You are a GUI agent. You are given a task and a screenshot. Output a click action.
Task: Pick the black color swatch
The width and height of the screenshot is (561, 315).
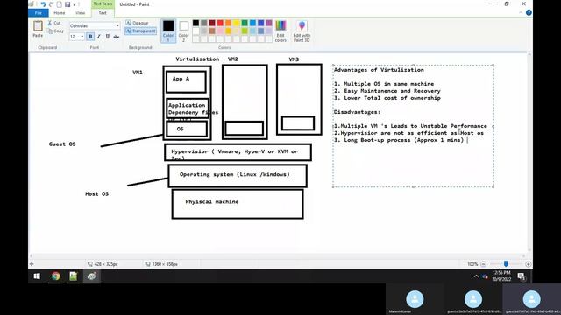[195, 23]
